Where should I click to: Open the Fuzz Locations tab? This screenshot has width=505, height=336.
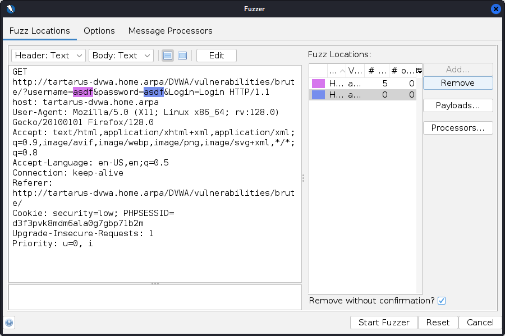[x=40, y=31]
